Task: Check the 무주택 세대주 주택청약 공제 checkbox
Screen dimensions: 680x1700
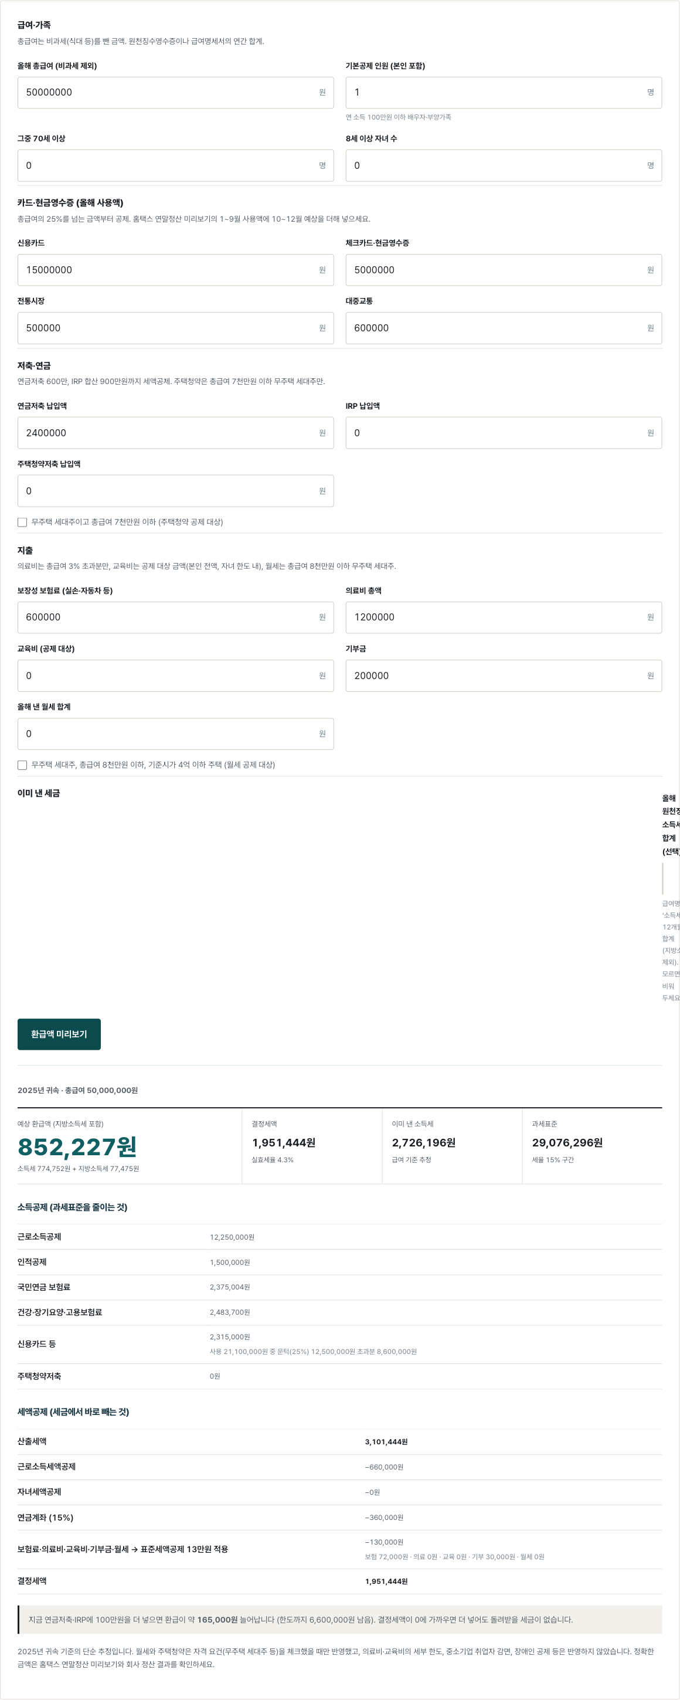Action: coord(22,522)
